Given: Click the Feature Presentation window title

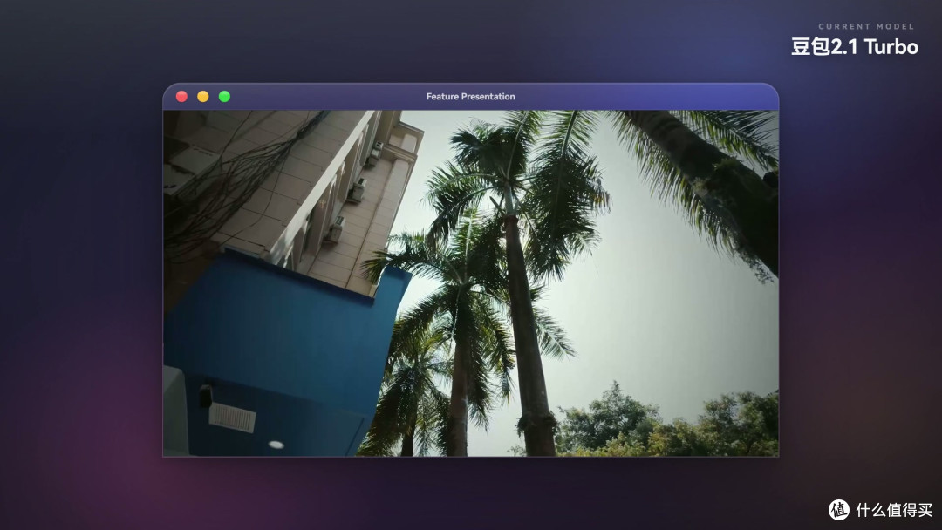Looking at the screenshot, I should [470, 96].
